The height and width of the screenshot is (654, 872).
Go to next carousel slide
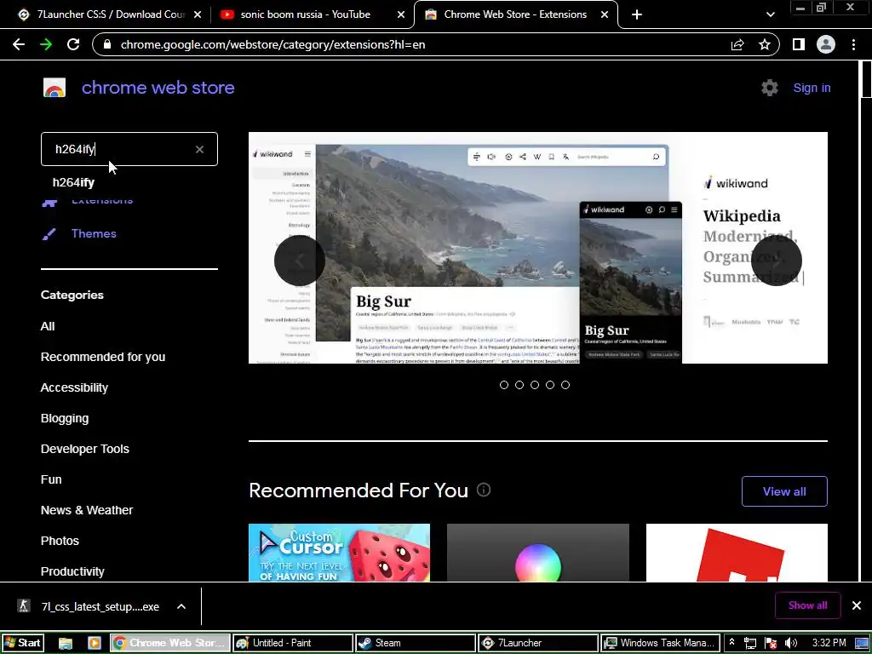click(x=777, y=261)
